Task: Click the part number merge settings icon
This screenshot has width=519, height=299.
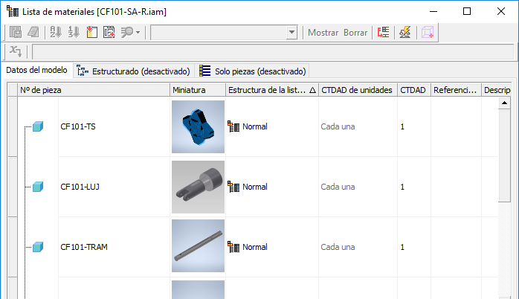Action: (383, 33)
